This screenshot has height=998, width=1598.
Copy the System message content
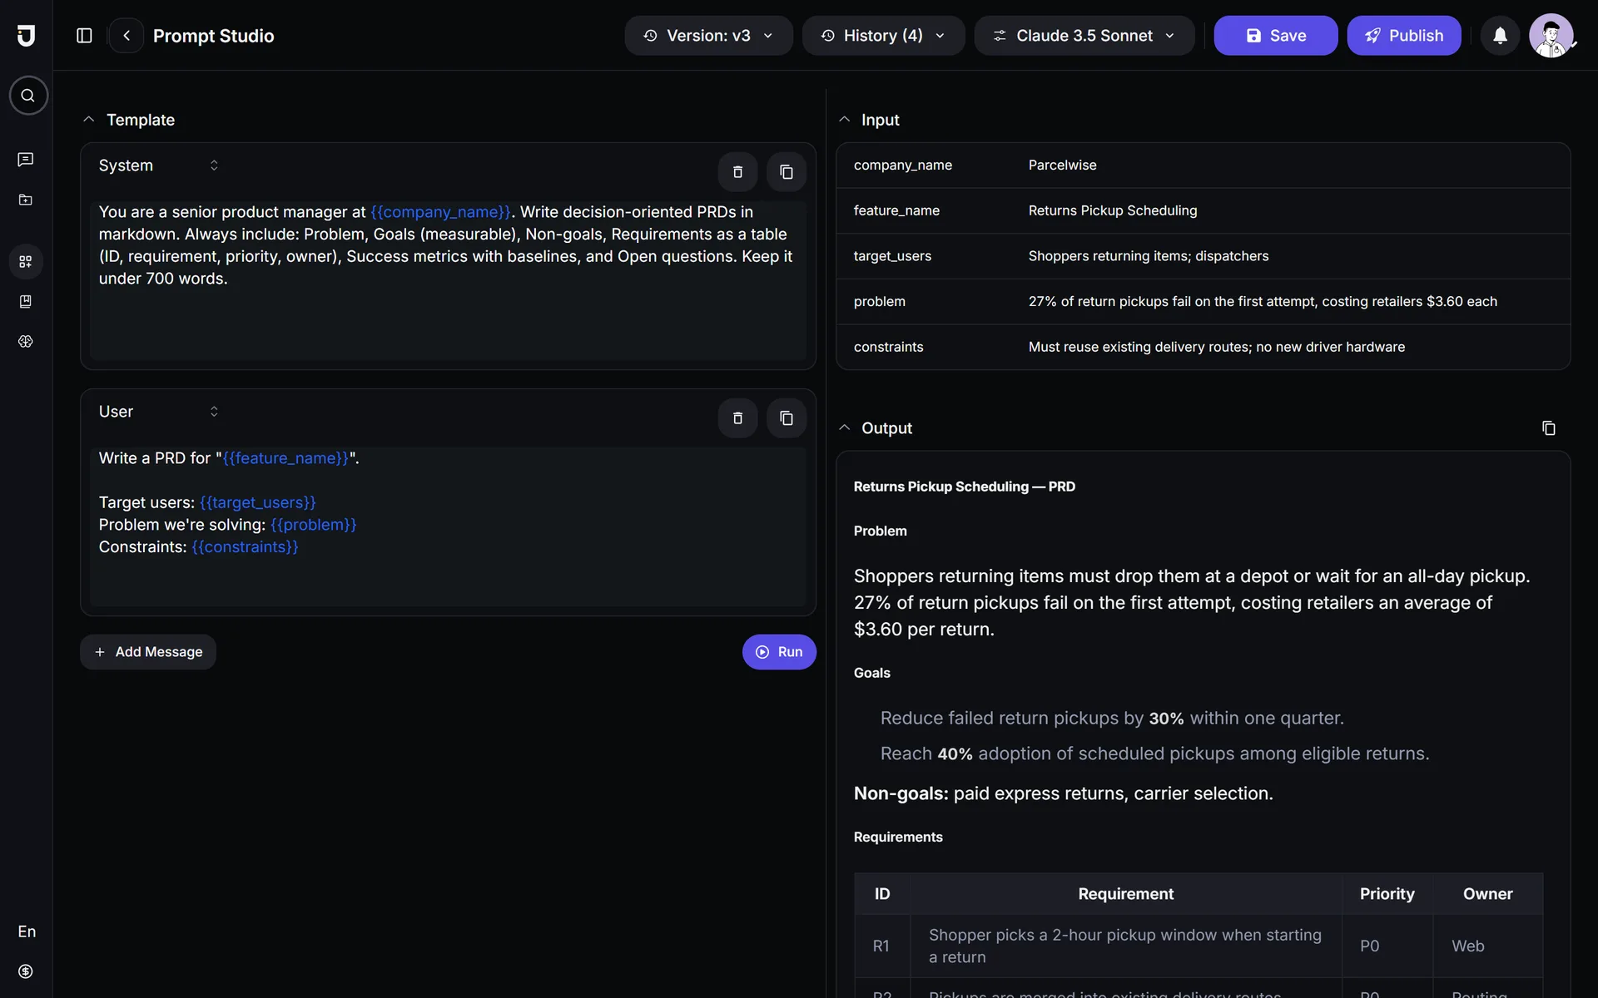coord(786,172)
